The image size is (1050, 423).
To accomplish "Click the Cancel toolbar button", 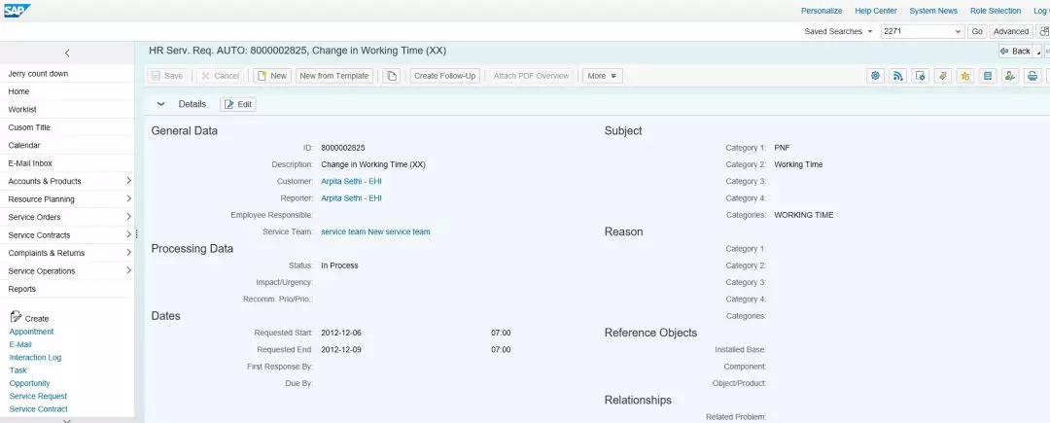I will [221, 76].
